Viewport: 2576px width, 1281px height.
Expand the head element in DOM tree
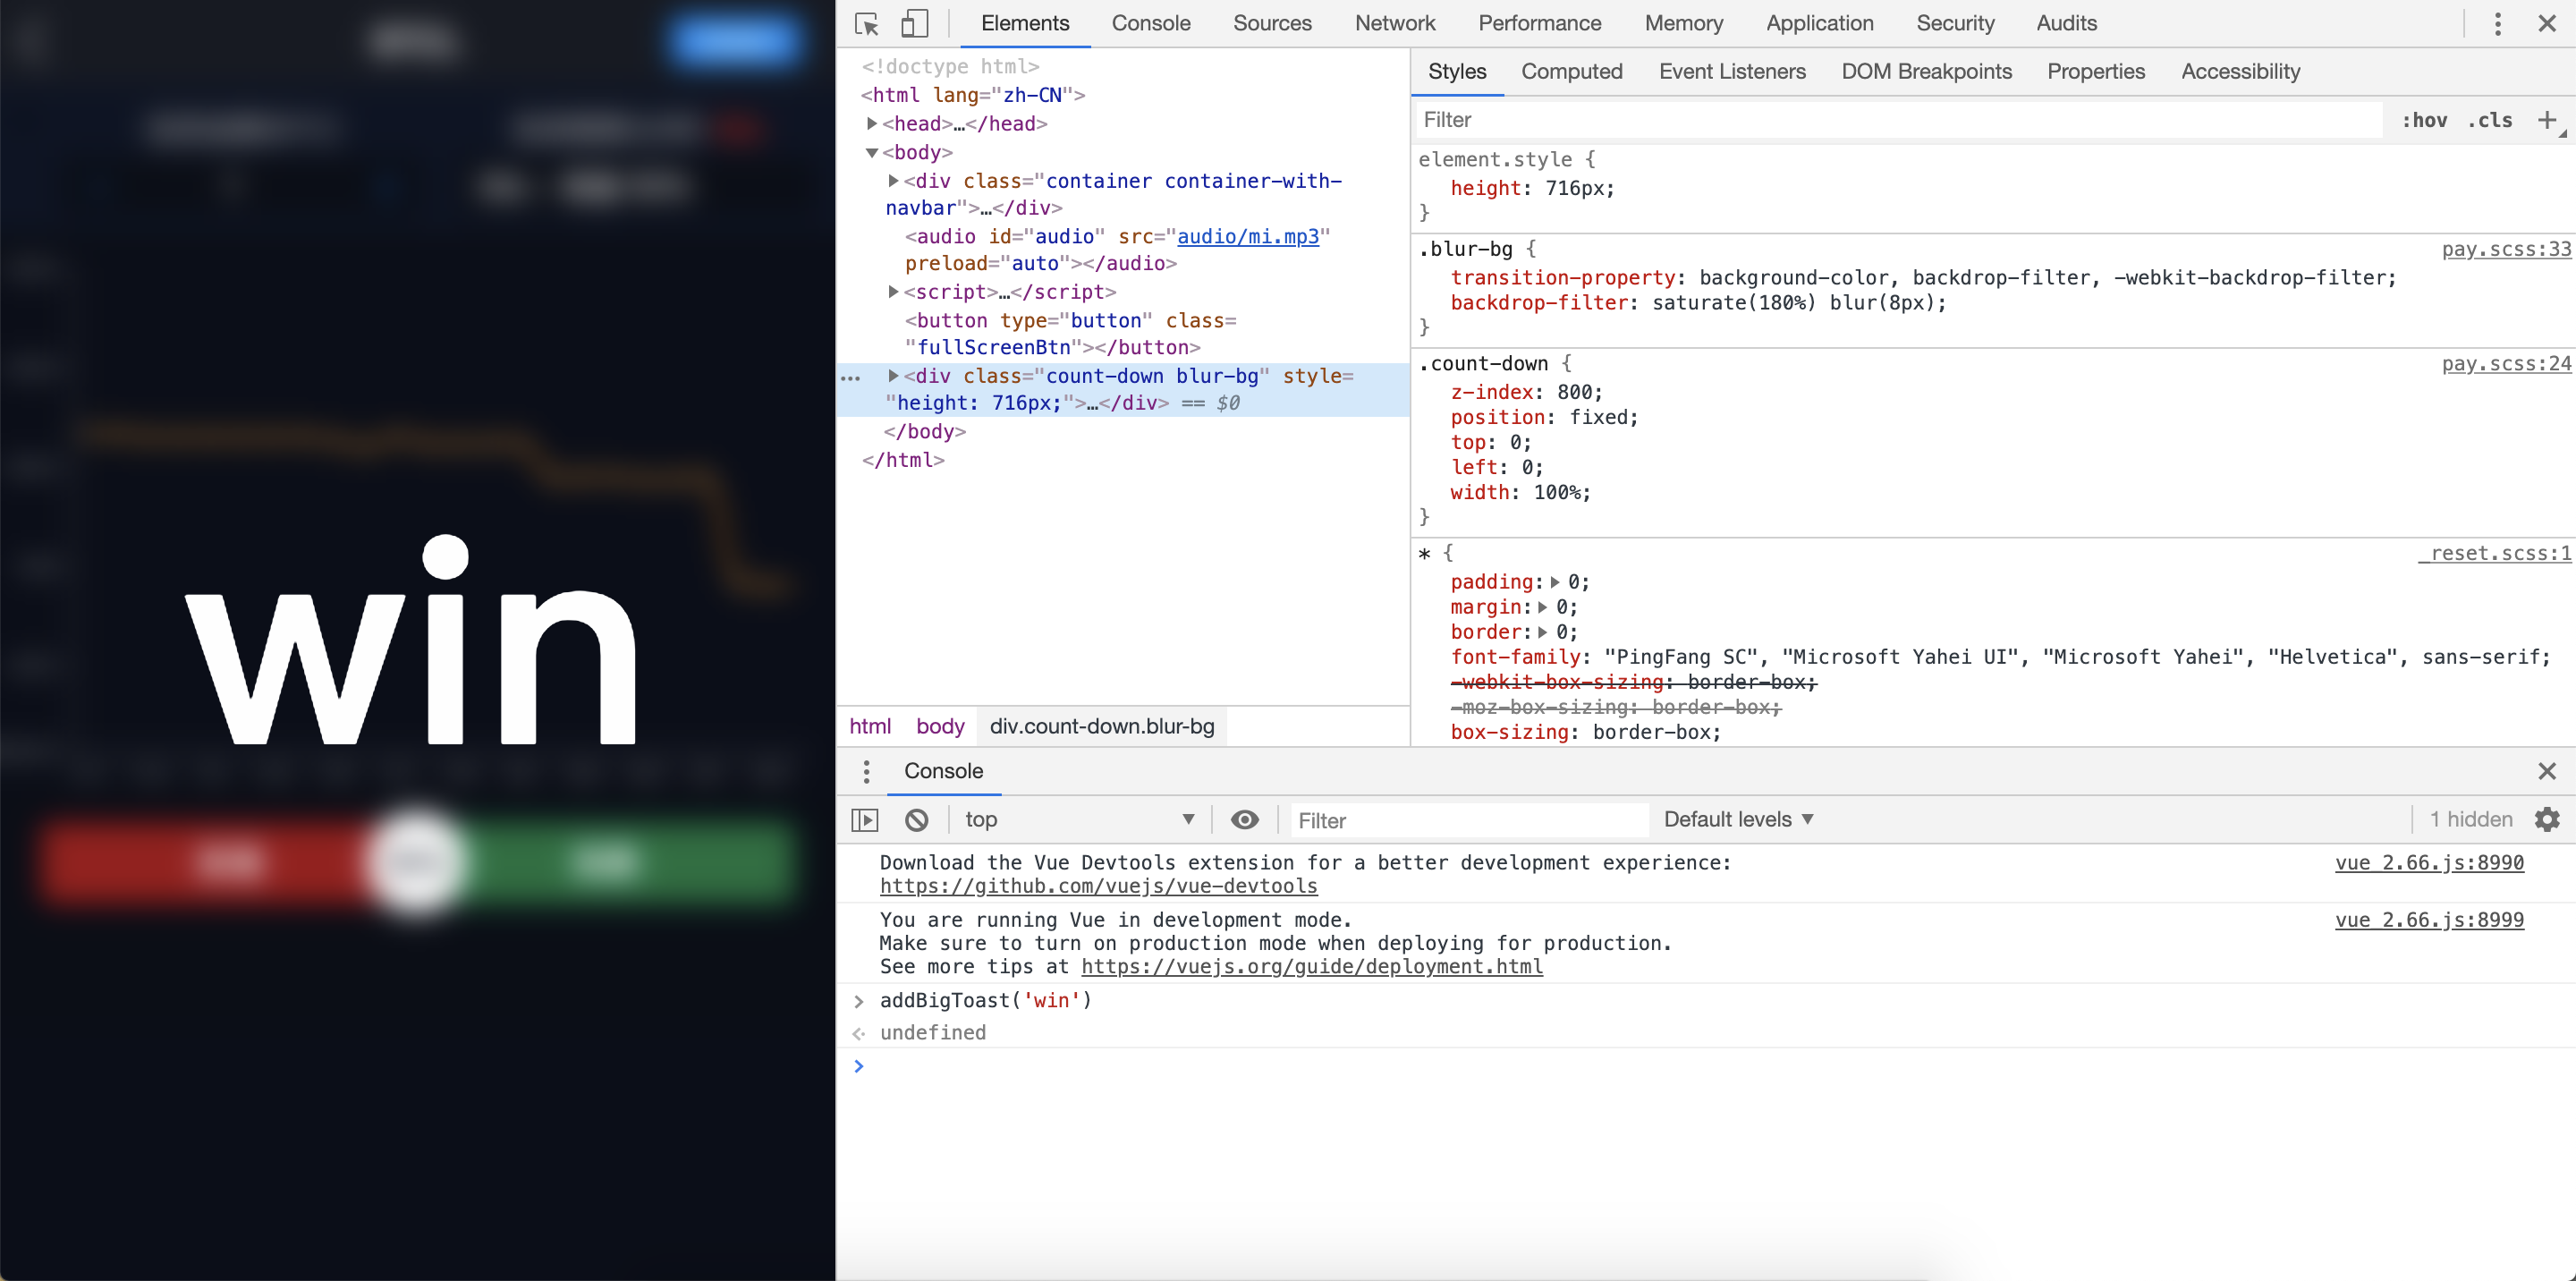click(x=872, y=123)
